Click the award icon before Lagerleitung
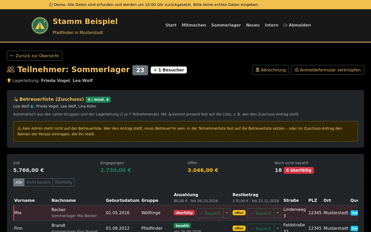The width and height of the screenshot is (371, 232). 9,80
